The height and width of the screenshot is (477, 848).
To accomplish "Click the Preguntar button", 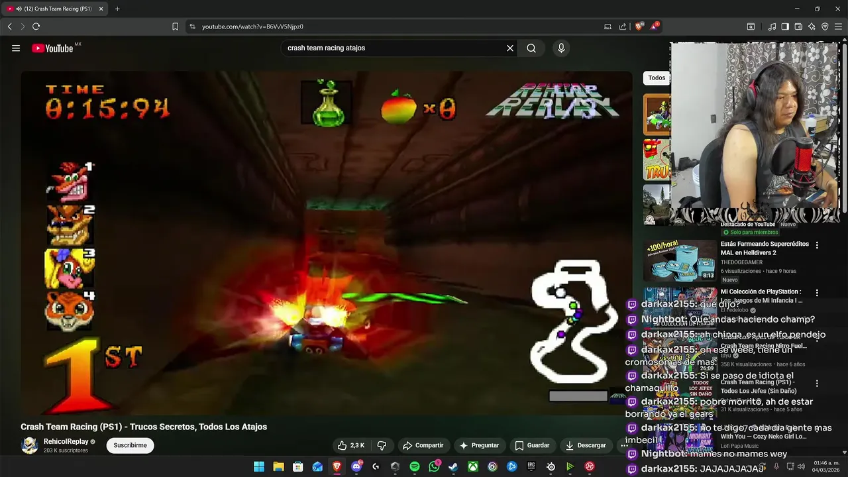I will [479, 445].
